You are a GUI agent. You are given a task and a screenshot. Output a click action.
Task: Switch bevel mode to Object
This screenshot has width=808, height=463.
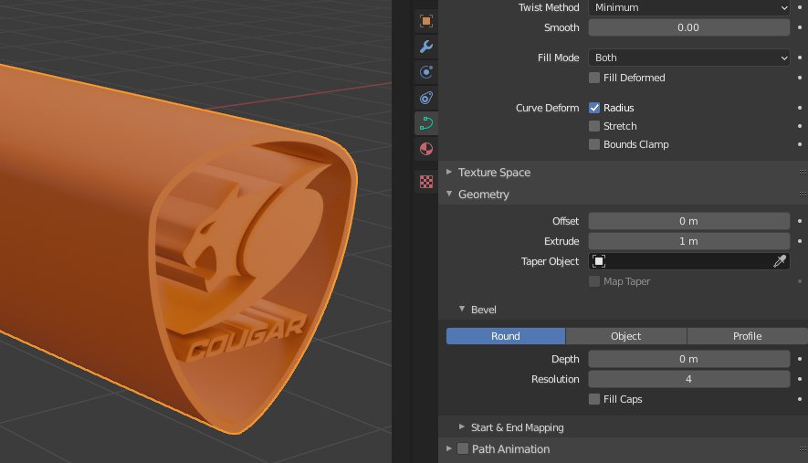click(626, 336)
